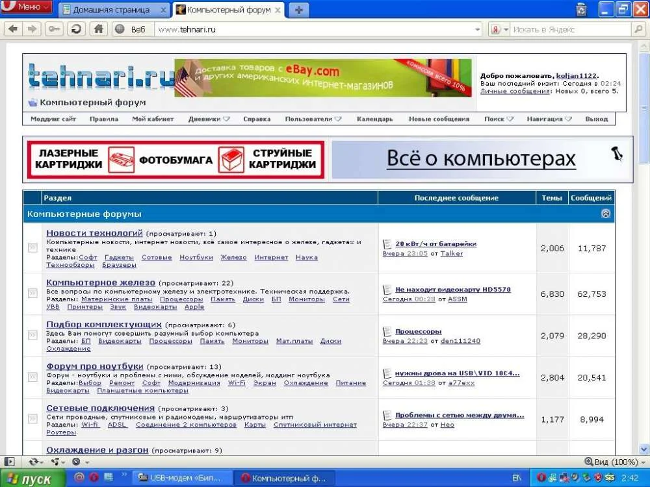Click the 62,753 messages count cell
Screen dimensions: 650x487
(x=591, y=293)
